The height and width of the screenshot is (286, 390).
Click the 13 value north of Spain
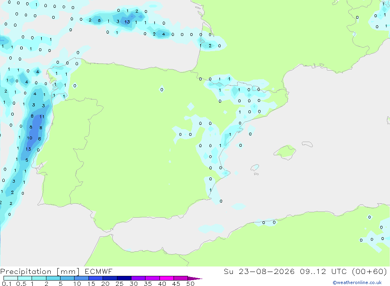pyautogui.click(x=127, y=22)
